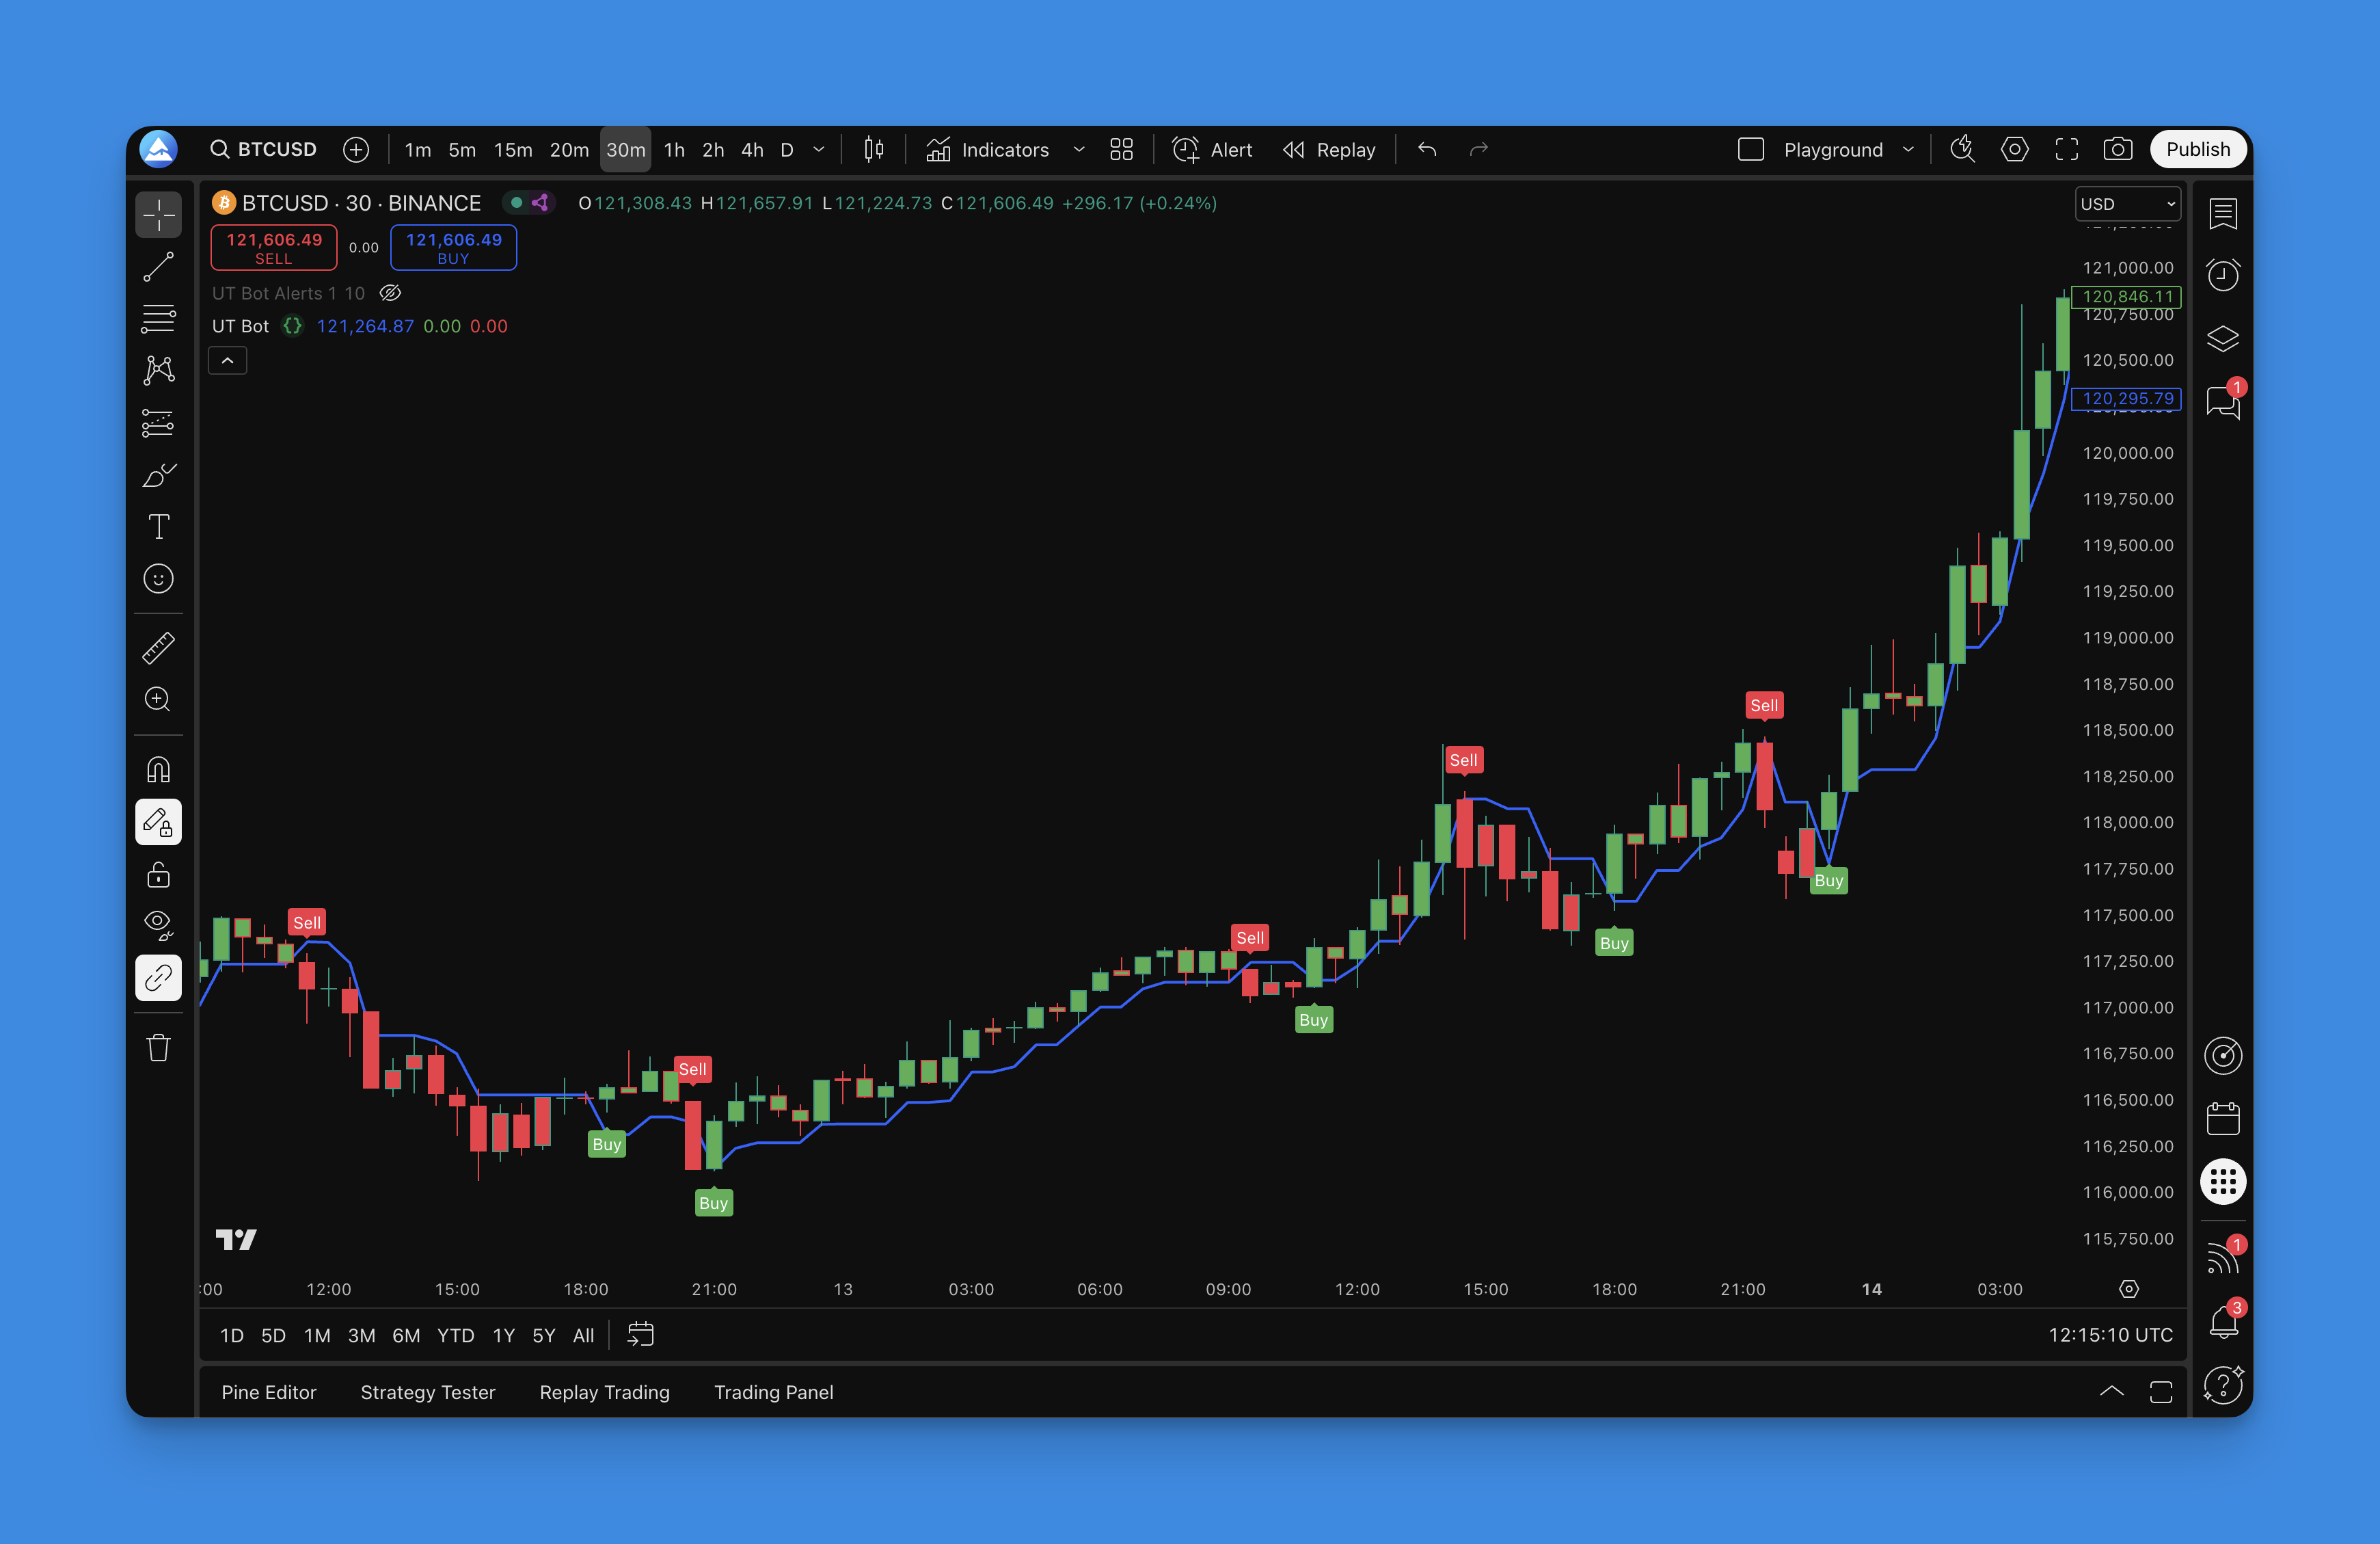Switch to the 4h timeframe
The image size is (2380, 1544).
click(752, 149)
